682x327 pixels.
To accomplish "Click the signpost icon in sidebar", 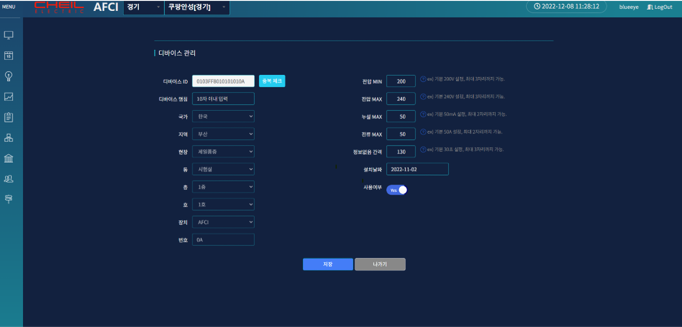I will point(9,199).
